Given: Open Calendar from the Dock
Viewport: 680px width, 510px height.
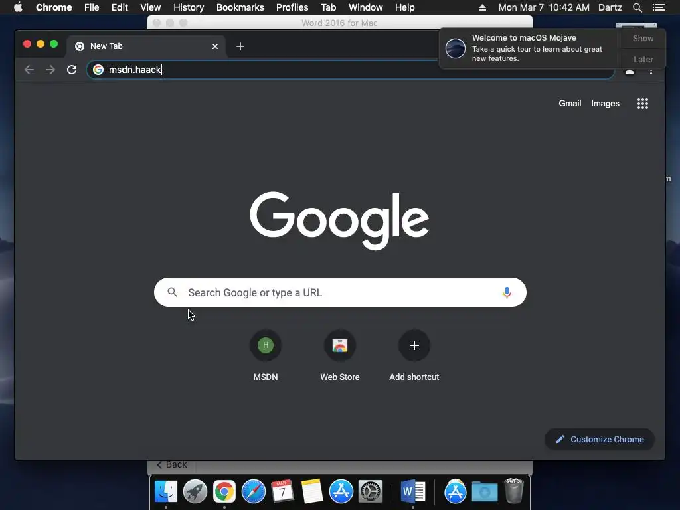Looking at the screenshot, I should click(x=282, y=491).
